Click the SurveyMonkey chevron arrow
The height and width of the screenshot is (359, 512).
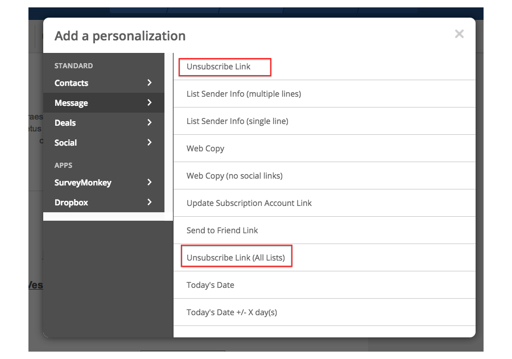click(150, 183)
